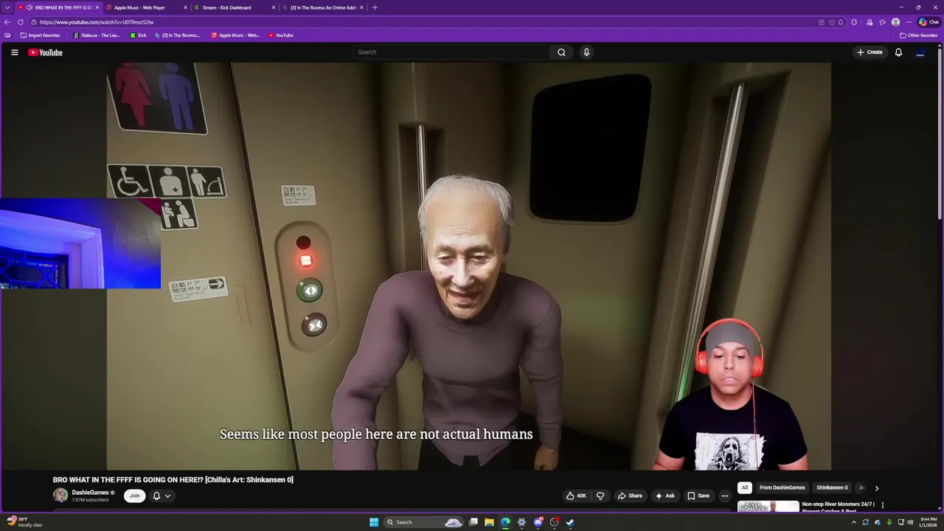Open more actions three-dot menu under video
This screenshot has height=531, width=944.
click(725, 496)
